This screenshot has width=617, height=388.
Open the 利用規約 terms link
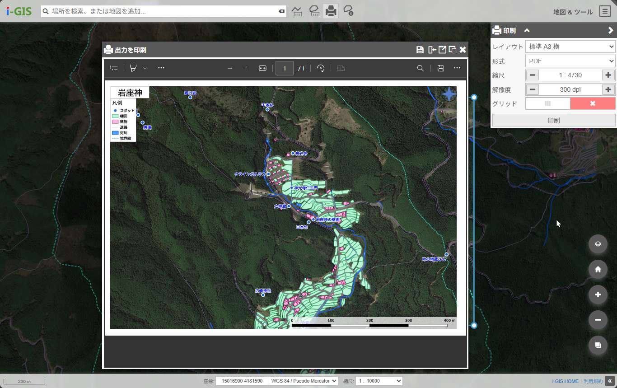coord(593,381)
